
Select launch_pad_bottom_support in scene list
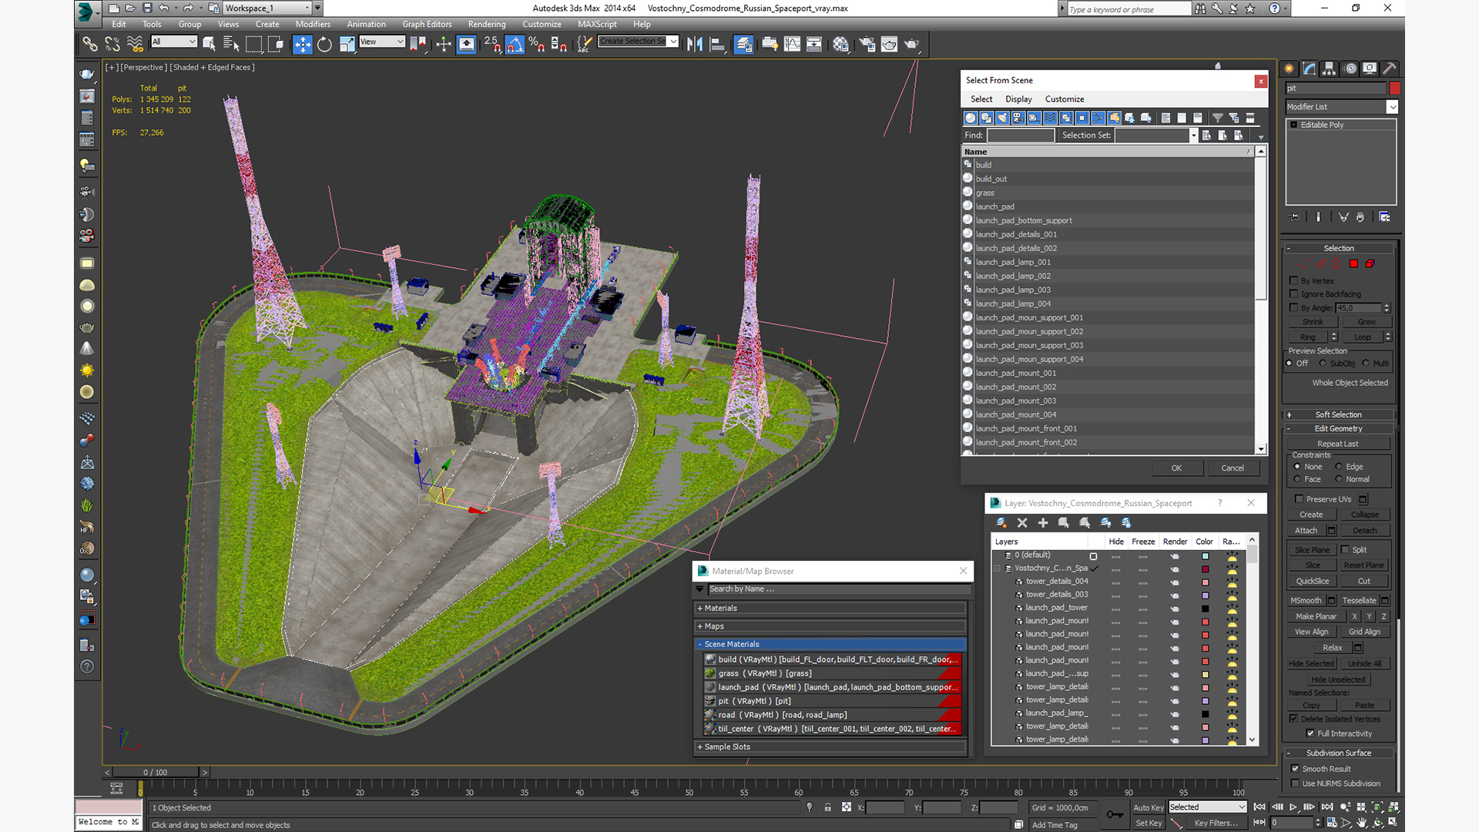(x=1024, y=220)
